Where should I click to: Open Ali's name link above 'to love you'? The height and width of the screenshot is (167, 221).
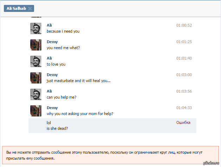[x=49, y=58]
